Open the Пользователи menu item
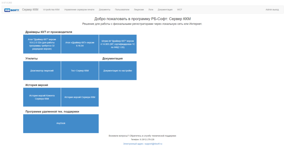 [122, 10]
